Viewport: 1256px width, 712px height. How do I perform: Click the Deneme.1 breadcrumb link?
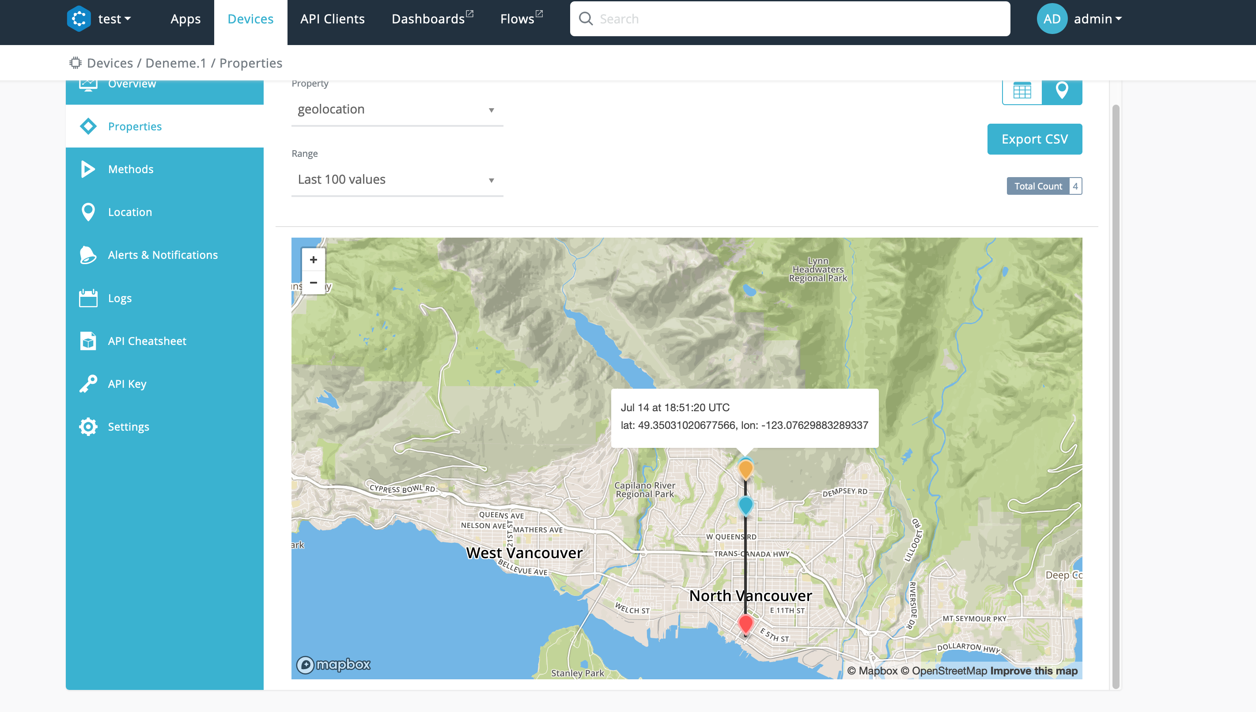(175, 63)
